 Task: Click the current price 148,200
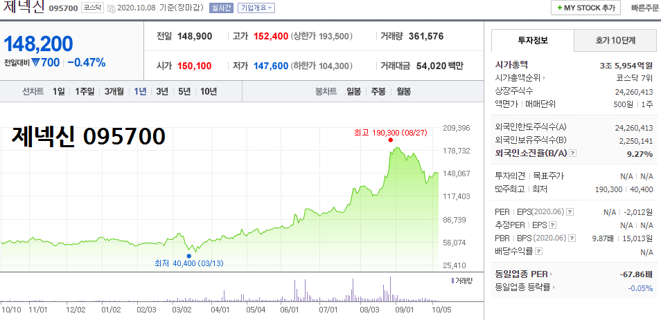38,44
